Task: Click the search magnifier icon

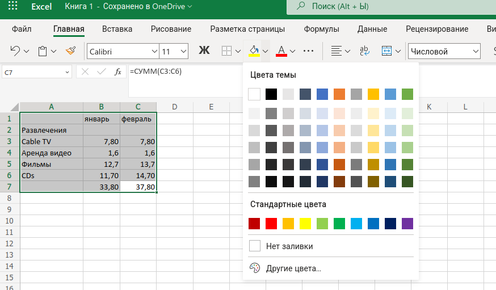Action: point(301,5)
